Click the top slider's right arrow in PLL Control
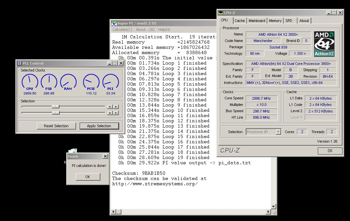Image resolution: width=350 pixels, height=221 pixels. click(x=116, y=107)
